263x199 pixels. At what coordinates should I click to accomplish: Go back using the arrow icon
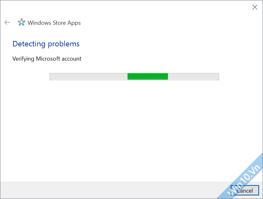(7, 22)
